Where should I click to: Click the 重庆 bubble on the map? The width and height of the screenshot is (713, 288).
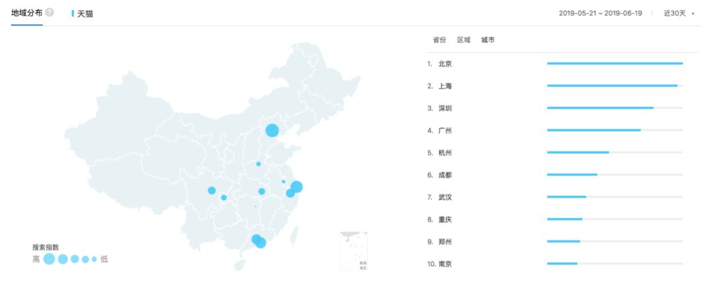[224, 198]
